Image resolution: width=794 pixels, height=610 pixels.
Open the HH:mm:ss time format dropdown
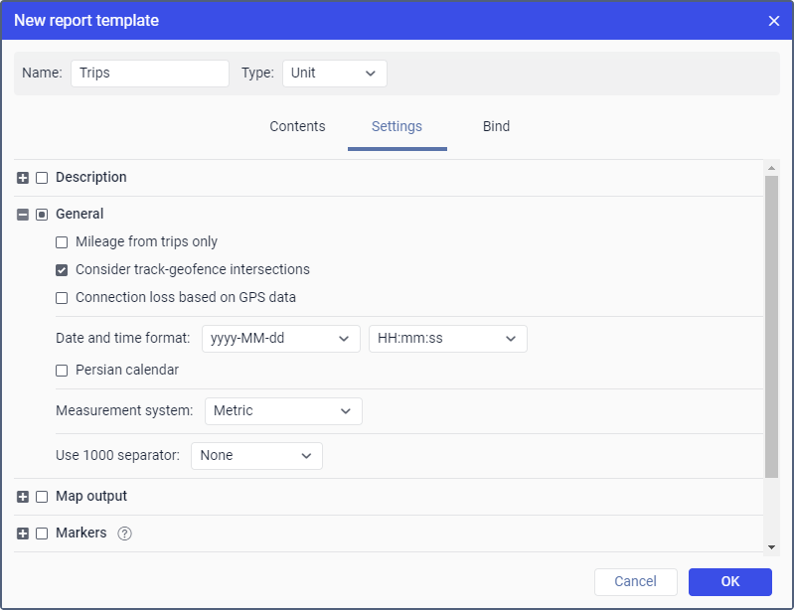[x=447, y=339]
